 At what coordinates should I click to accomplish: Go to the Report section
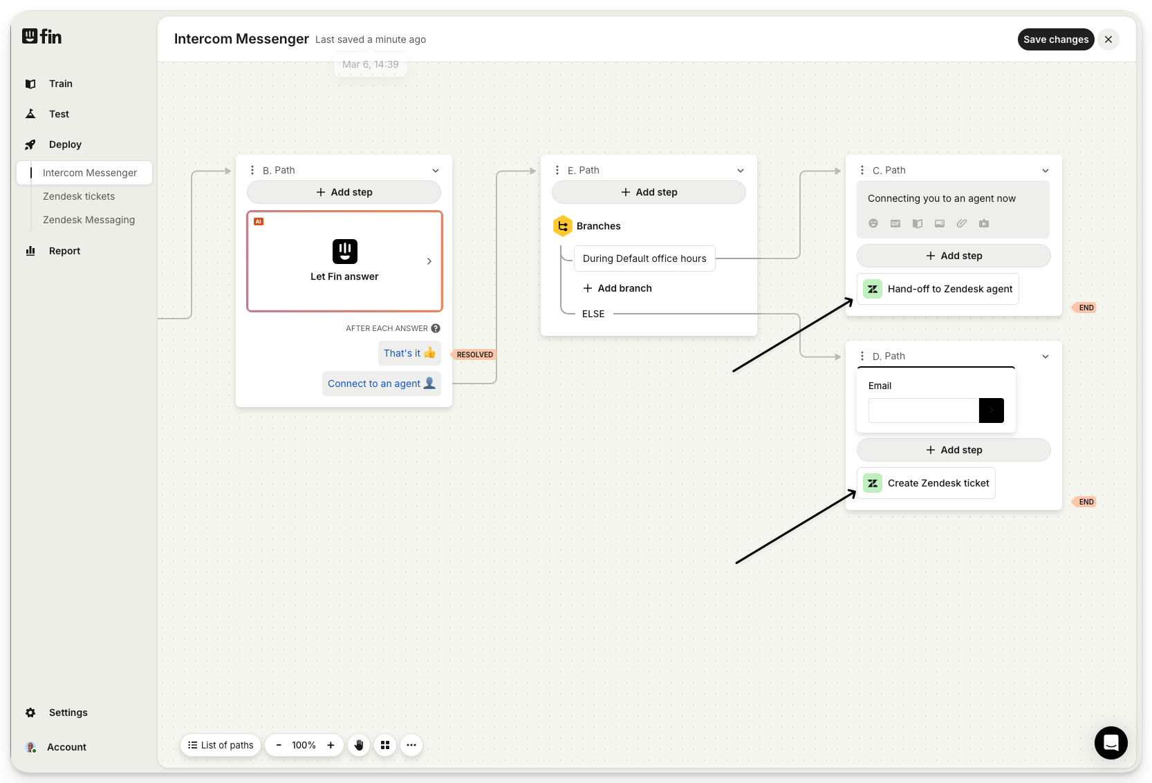64,251
